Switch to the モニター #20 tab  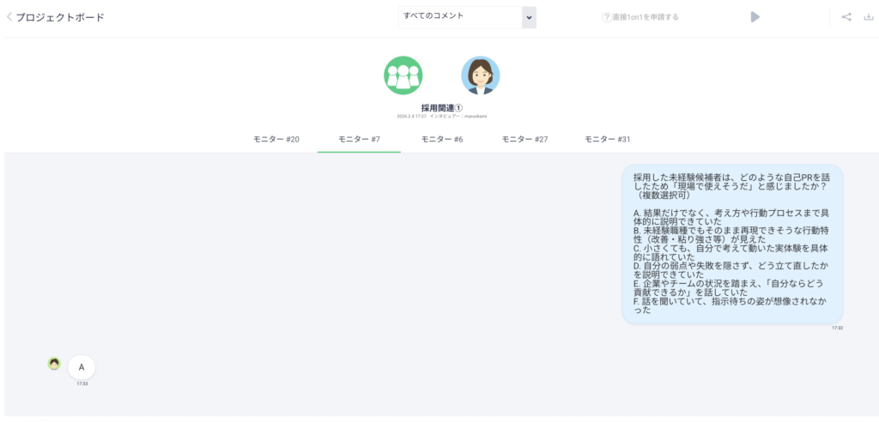pos(276,139)
